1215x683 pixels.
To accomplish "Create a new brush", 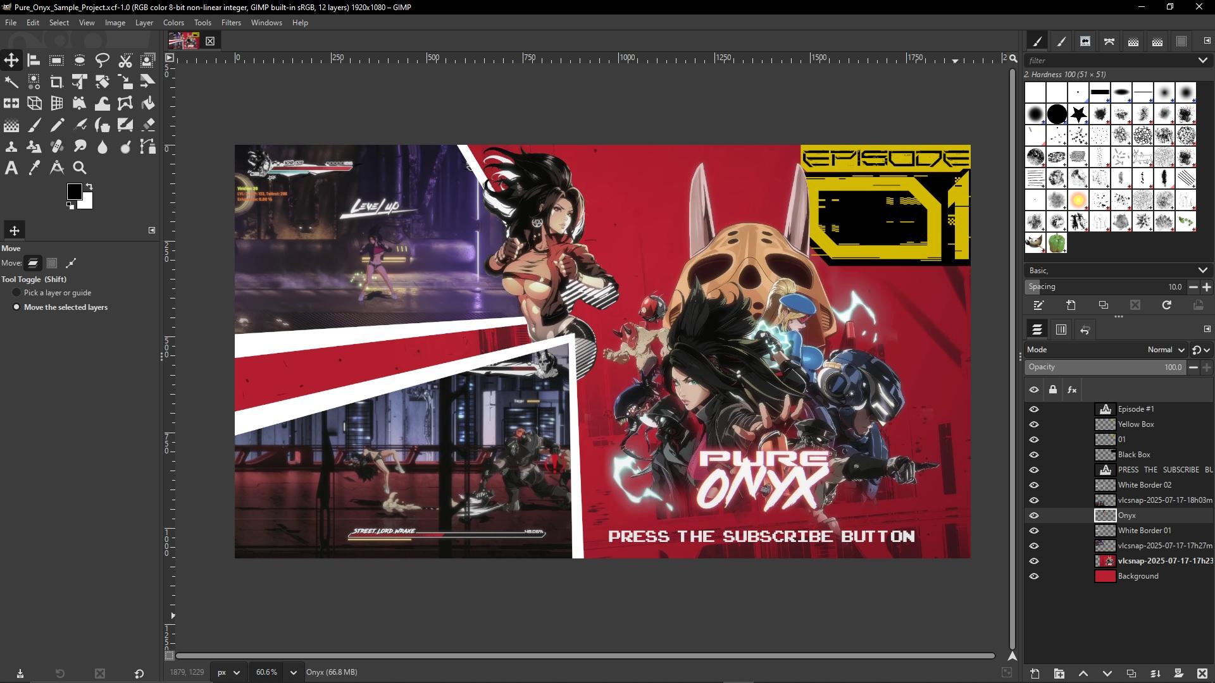I will [x=1071, y=305].
